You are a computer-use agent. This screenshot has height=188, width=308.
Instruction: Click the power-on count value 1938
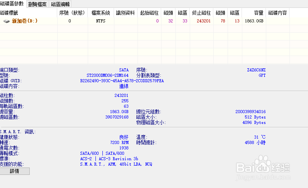tap(124, 148)
